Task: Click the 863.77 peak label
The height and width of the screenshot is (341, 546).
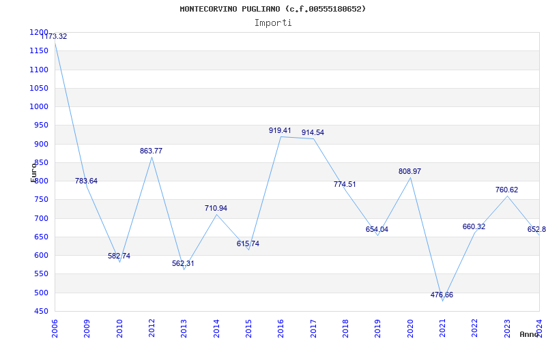Action: (151, 151)
